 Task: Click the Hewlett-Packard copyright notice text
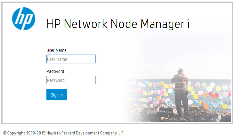click(64, 133)
